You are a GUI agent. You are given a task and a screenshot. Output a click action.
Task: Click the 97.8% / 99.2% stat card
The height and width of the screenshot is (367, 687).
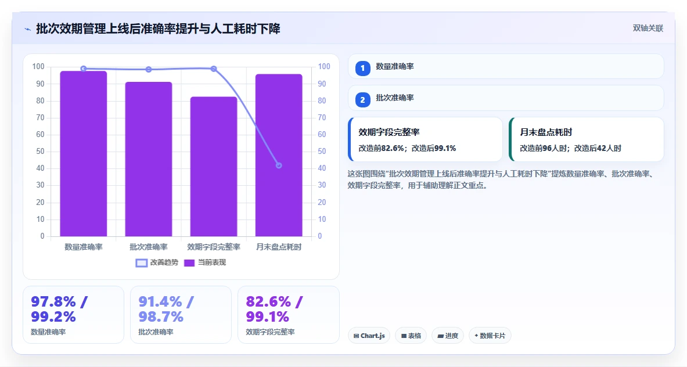point(73,315)
